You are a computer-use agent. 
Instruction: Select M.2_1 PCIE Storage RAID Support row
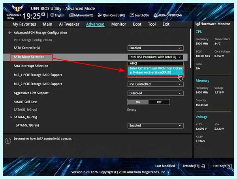(x=38, y=75)
